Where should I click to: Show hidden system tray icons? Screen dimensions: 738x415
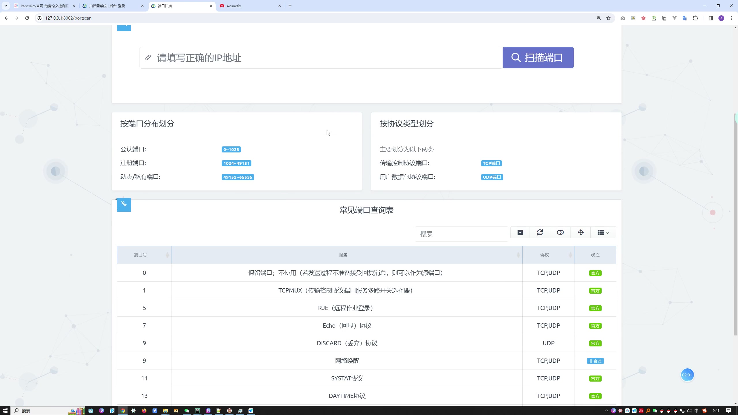(606, 411)
